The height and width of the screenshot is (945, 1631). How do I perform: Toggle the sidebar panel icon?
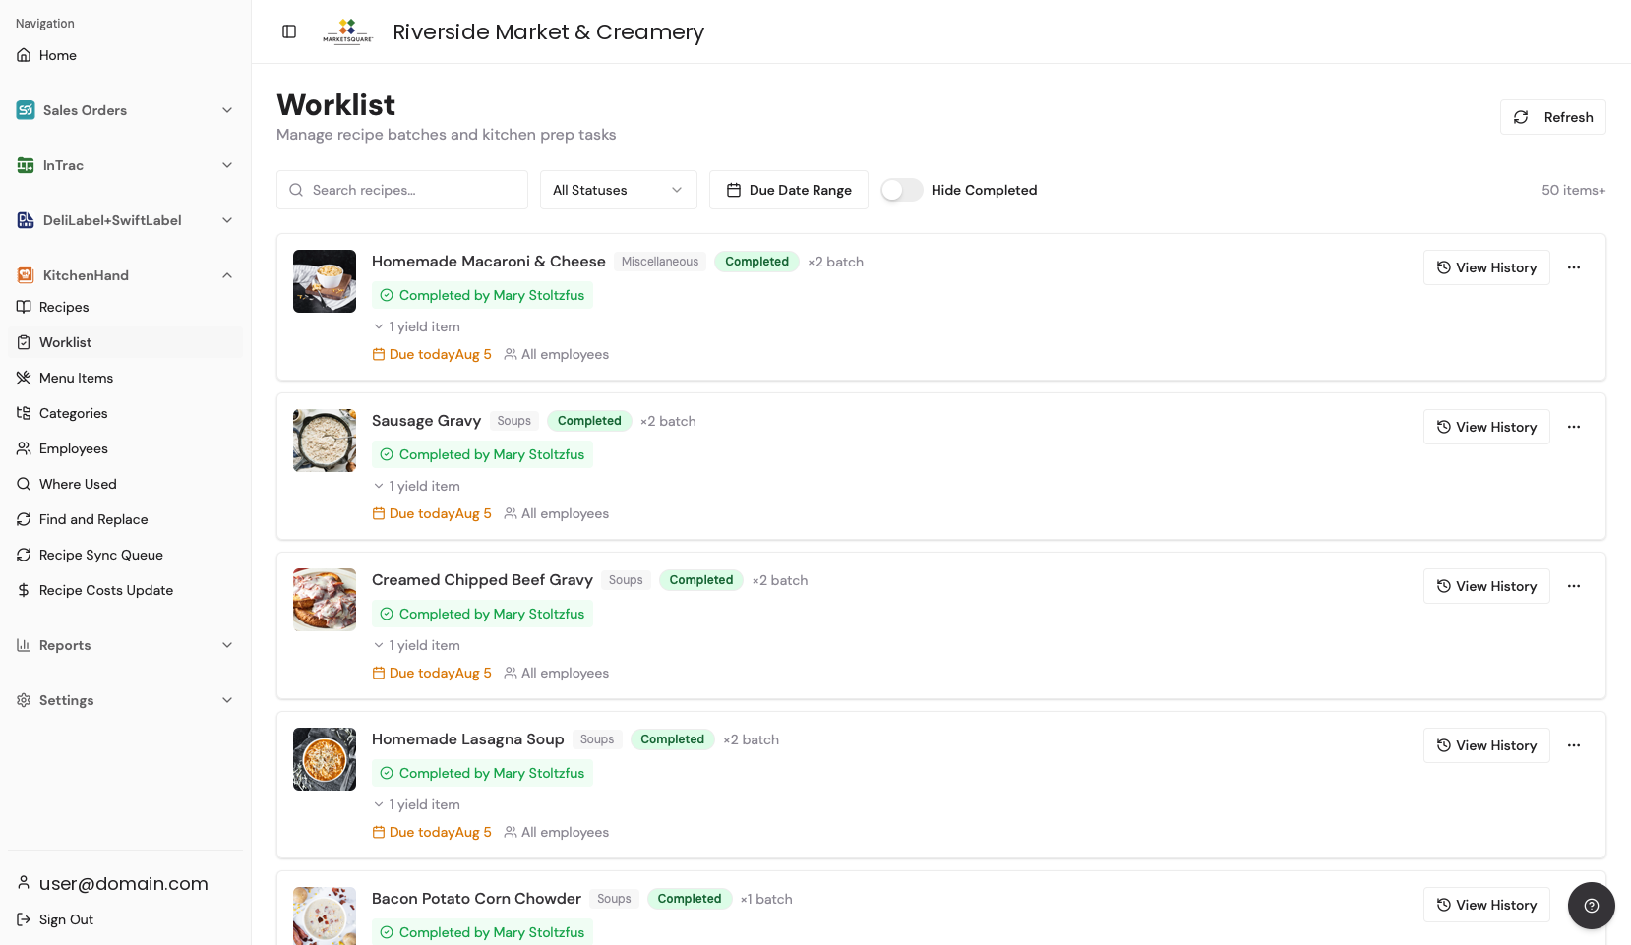point(289,31)
